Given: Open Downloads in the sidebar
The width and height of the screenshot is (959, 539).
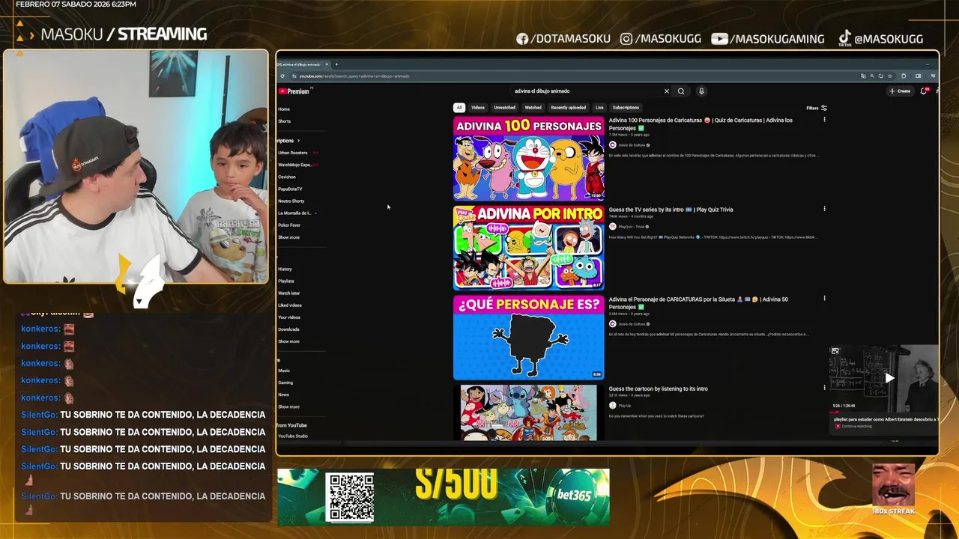Looking at the screenshot, I should click(x=288, y=329).
